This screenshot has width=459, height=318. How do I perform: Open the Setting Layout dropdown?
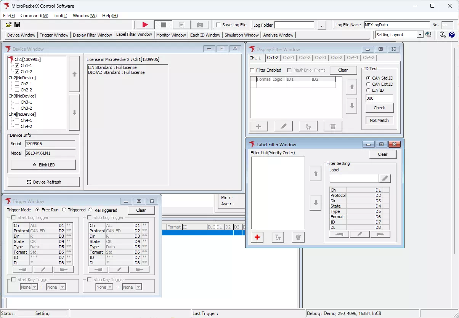[x=420, y=35]
